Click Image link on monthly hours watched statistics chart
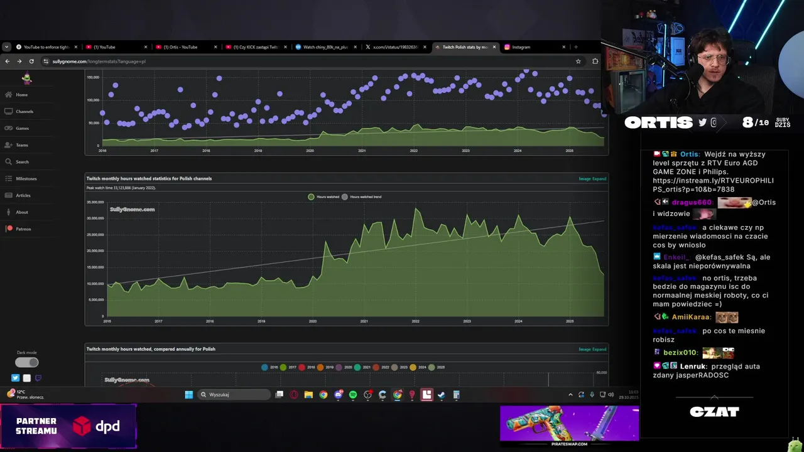Viewport: 804px width, 452px height. tap(585, 179)
